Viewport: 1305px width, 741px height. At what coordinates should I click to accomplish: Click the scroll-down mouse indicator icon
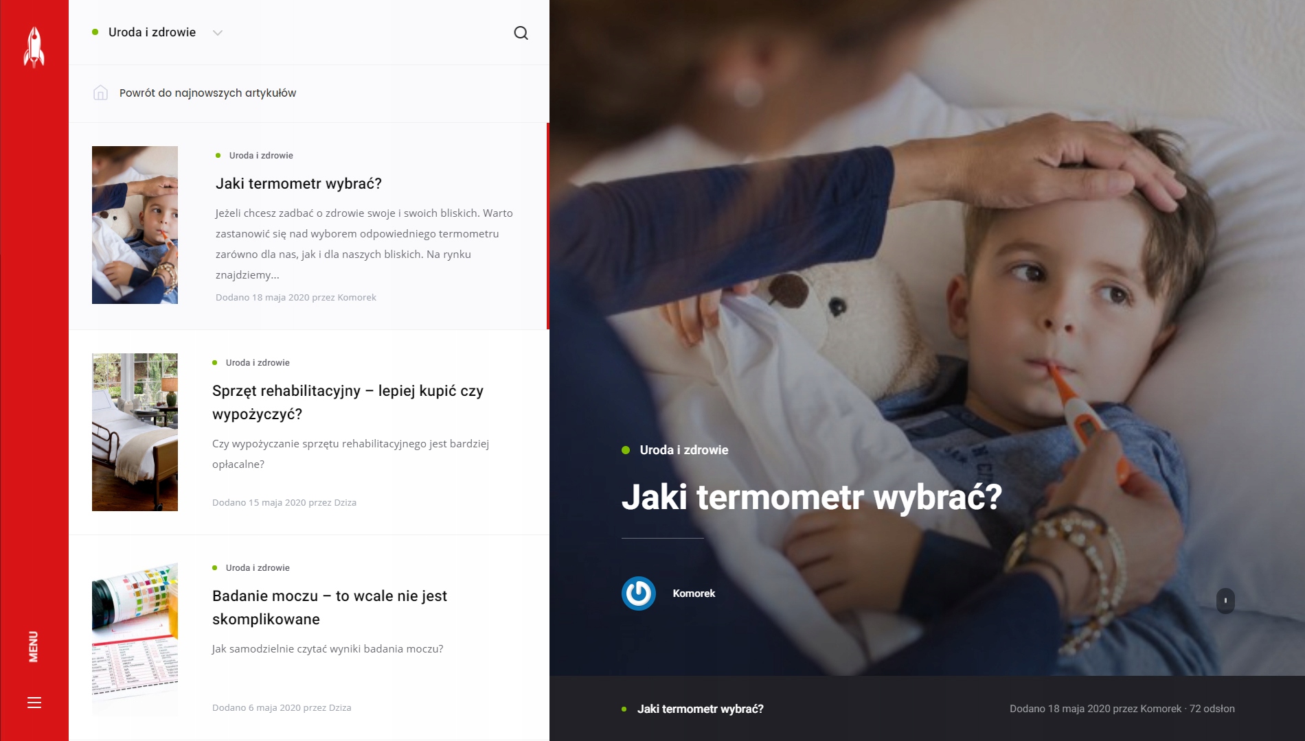[1225, 601]
